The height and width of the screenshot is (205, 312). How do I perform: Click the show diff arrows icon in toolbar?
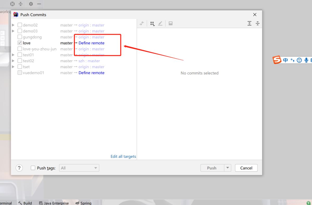142,23
